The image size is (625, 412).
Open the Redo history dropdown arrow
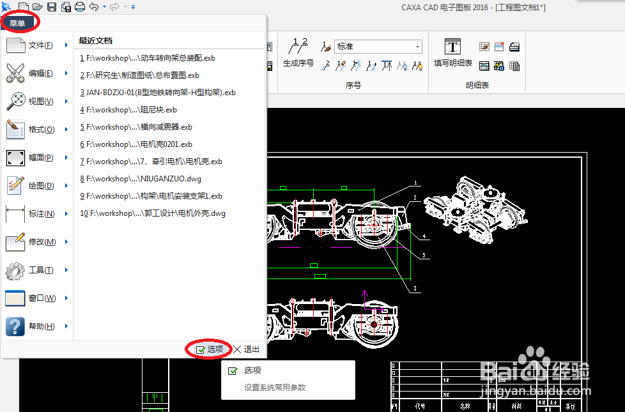[x=125, y=7]
